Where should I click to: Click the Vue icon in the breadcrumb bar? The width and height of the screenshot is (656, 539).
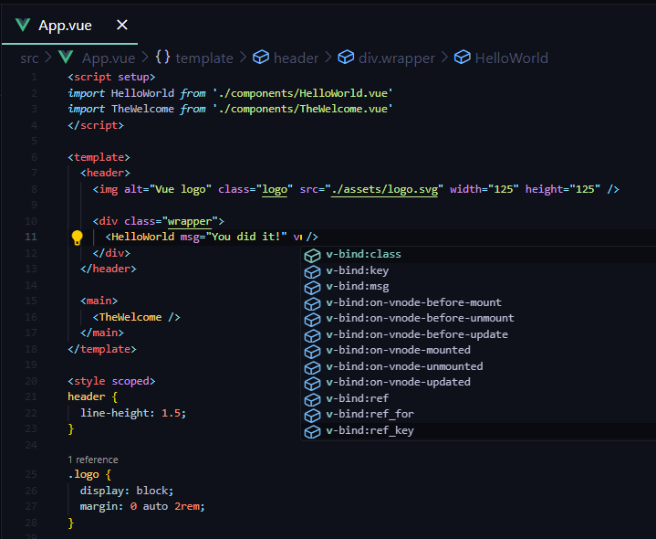tap(66, 58)
